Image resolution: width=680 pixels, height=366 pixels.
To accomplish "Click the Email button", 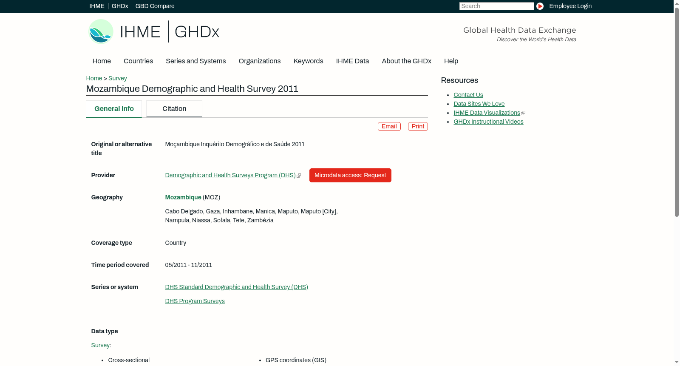I will (x=389, y=126).
